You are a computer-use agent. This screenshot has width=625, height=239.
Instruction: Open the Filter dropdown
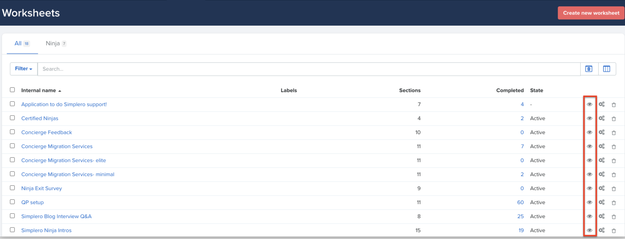click(24, 69)
